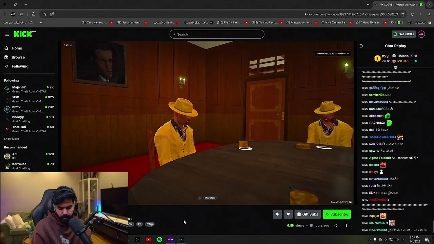Open the Kick hamburger menu
The height and width of the screenshot is (244, 434).
(7, 34)
